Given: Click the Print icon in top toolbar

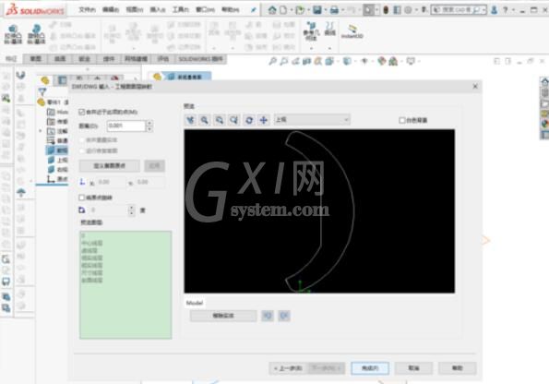Looking at the screenshot, I should tap(334, 10).
